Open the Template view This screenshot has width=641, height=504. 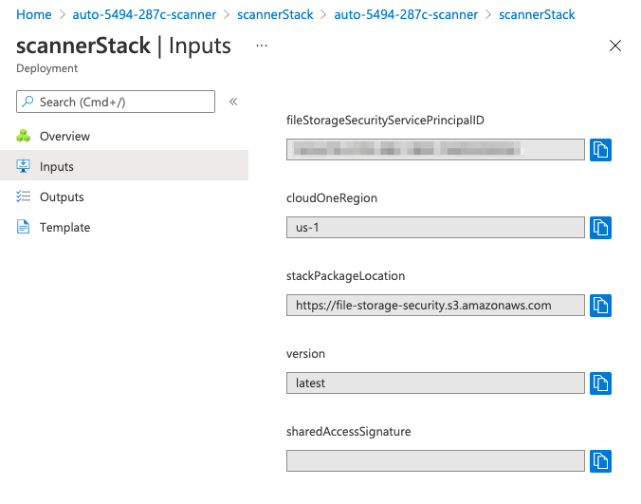click(64, 228)
